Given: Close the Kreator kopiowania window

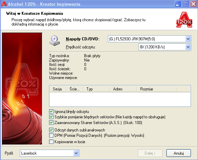Looking at the screenshot, I should point(193,4).
